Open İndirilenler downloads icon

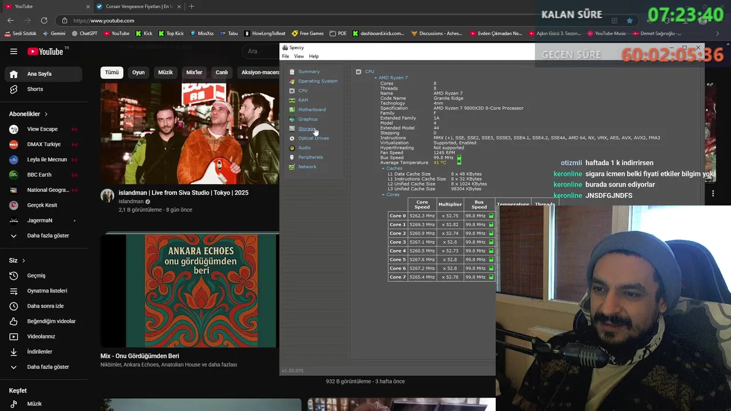coord(14,352)
